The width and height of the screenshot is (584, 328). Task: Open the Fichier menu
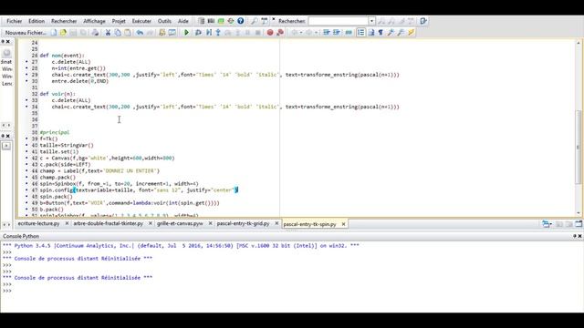15,21
